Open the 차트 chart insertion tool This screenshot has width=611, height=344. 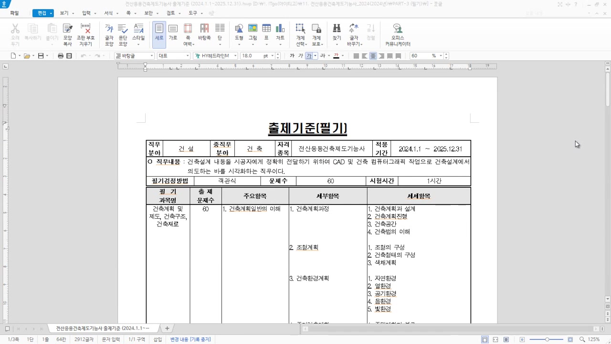pyautogui.click(x=280, y=31)
